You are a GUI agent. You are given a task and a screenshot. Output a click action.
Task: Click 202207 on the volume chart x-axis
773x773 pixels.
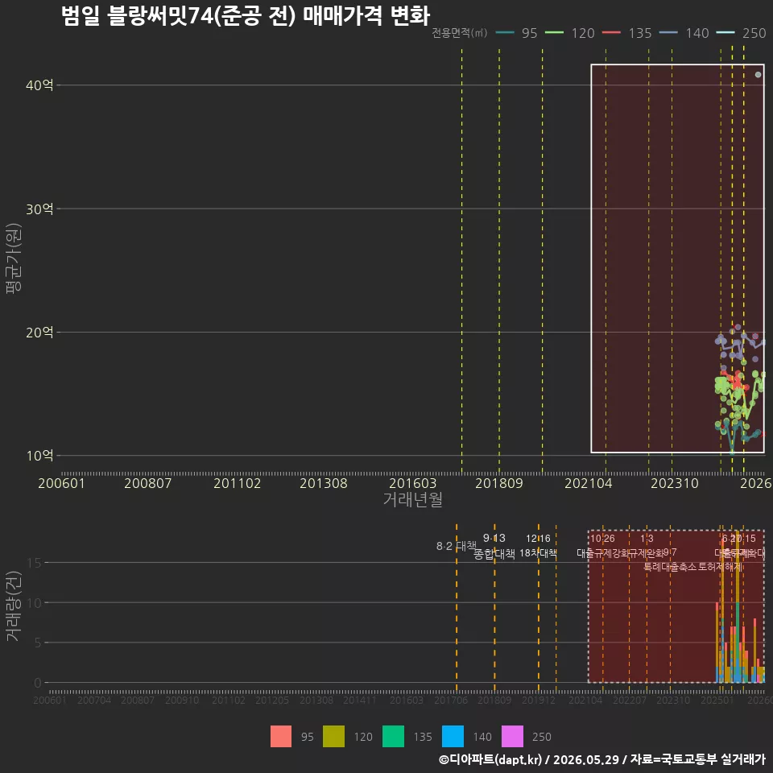click(630, 700)
